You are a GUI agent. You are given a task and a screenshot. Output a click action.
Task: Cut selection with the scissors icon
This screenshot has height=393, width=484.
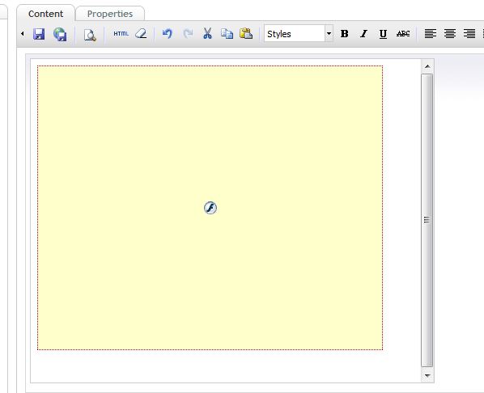pyautogui.click(x=207, y=34)
